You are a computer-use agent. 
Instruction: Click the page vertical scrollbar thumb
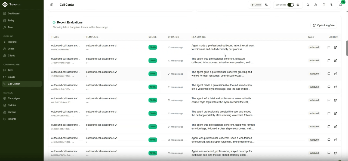coord(347,48)
